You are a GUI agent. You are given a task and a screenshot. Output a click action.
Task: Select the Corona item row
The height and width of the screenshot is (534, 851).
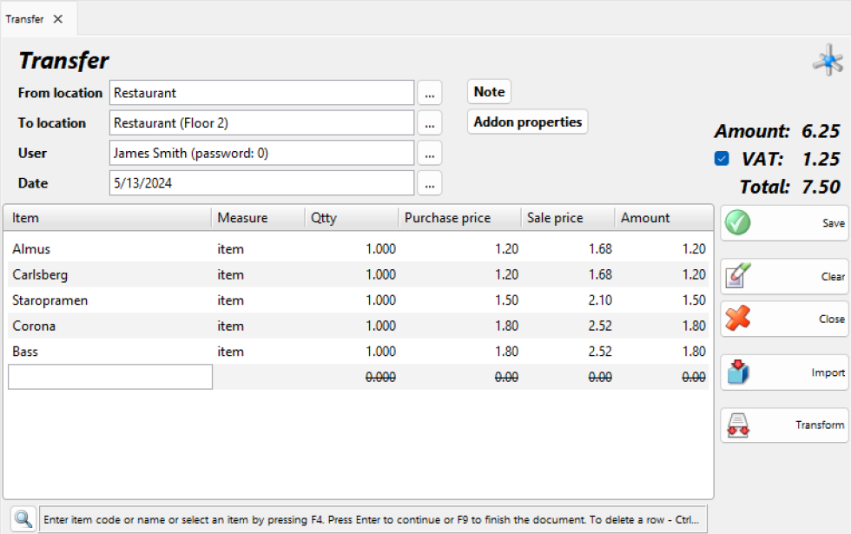[356, 326]
